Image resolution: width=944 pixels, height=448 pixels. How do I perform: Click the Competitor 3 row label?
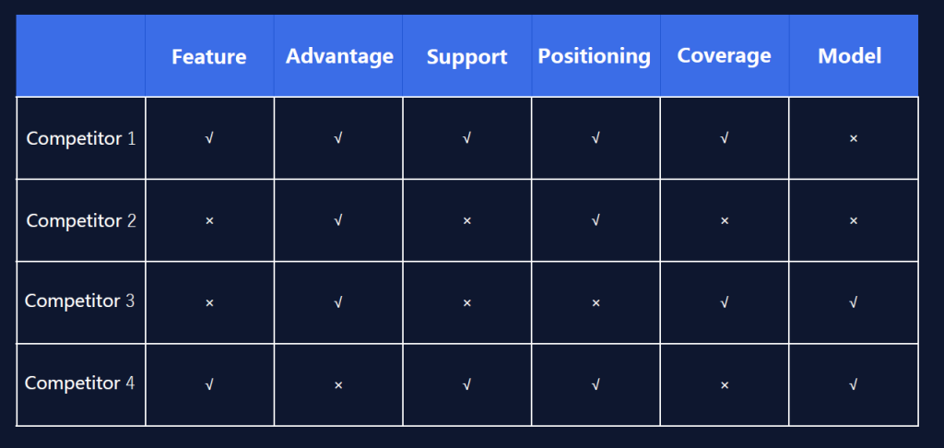click(x=80, y=301)
